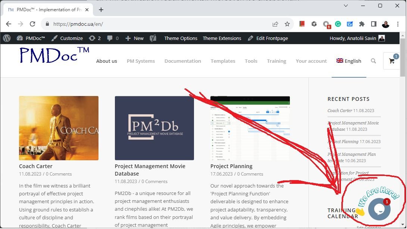Reload the page
Image resolution: width=407 pixels, height=229 pixels.
click(32, 24)
